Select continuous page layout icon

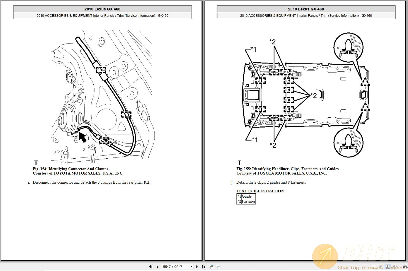click(x=380, y=267)
